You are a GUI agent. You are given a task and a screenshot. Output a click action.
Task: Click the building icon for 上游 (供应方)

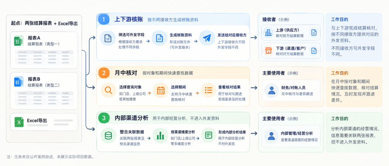[x=268, y=33]
